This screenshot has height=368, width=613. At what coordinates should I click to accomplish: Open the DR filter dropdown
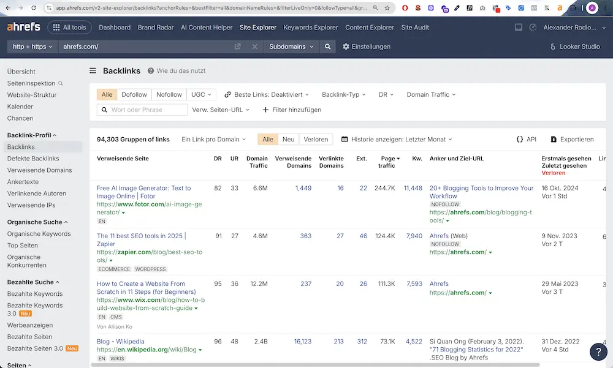point(386,94)
